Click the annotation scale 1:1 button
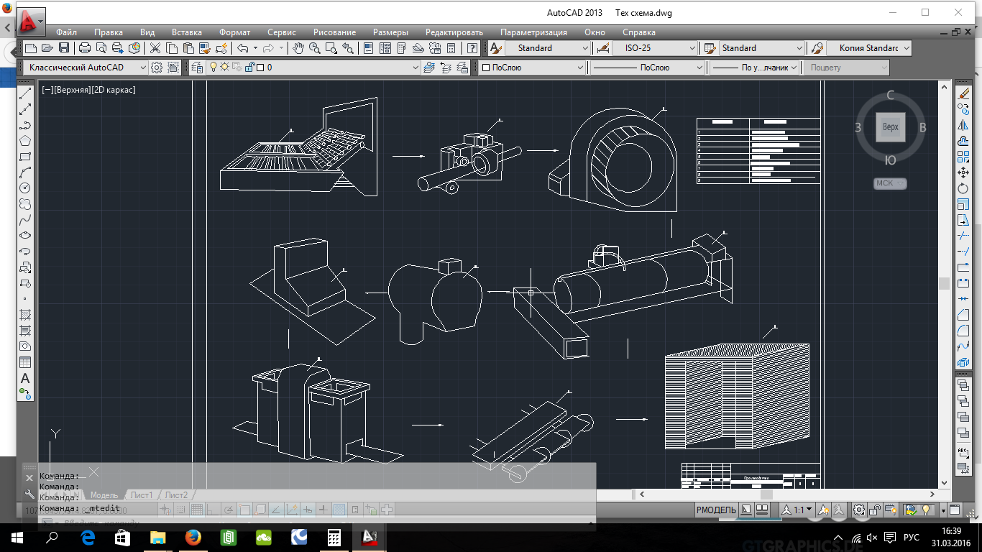This screenshot has width=982, height=552. [x=798, y=510]
